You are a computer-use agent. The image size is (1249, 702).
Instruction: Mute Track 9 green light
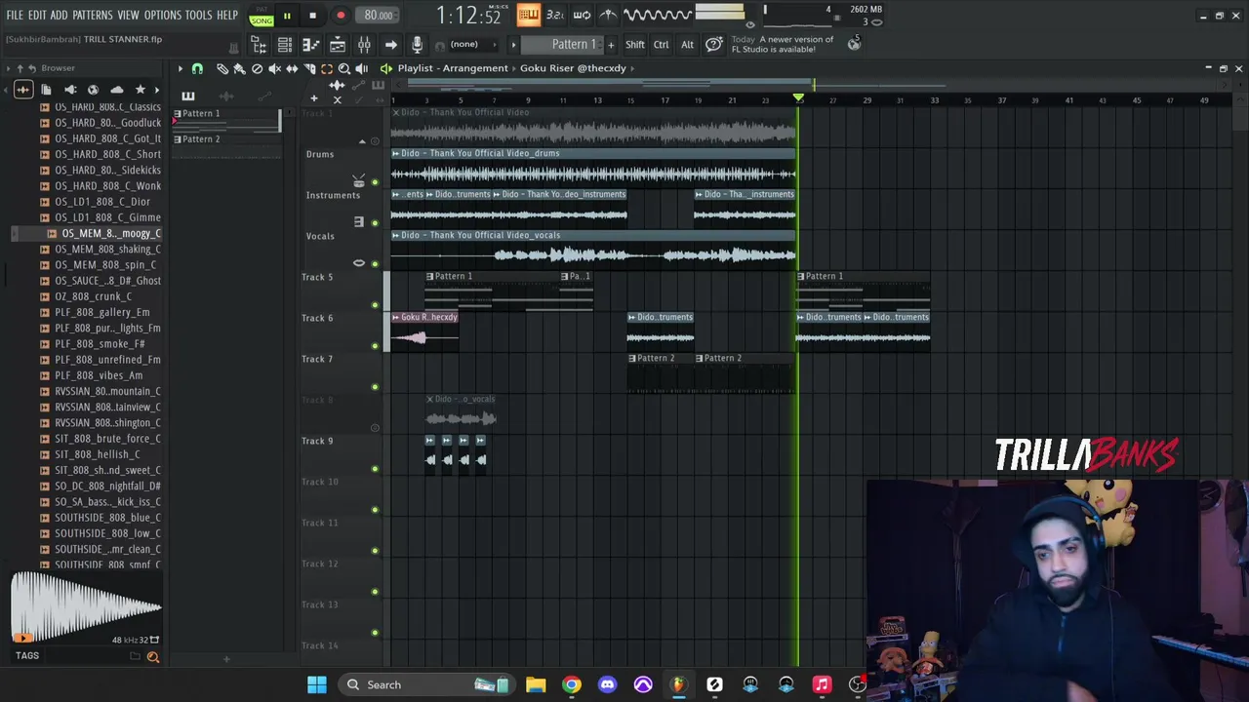(x=375, y=469)
